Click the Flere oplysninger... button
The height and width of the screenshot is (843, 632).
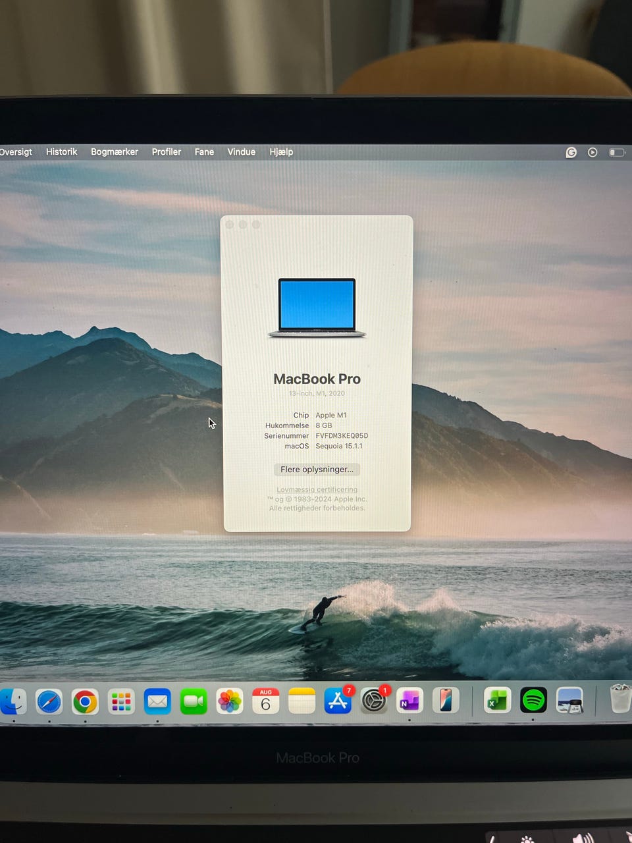pyautogui.click(x=317, y=470)
